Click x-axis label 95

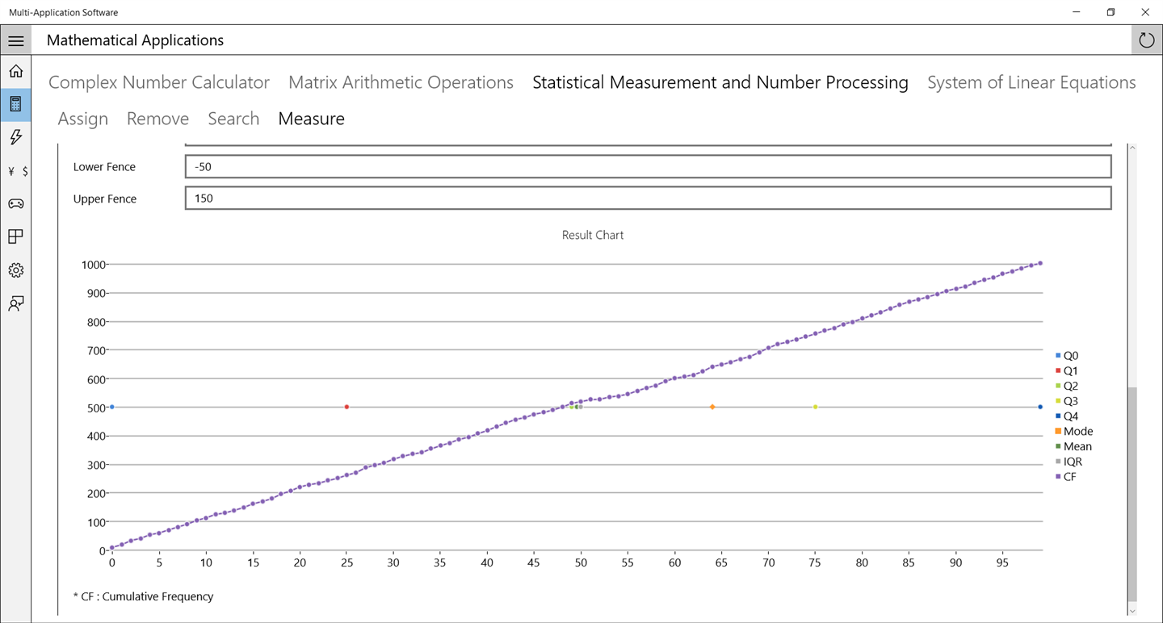tap(1002, 563)
